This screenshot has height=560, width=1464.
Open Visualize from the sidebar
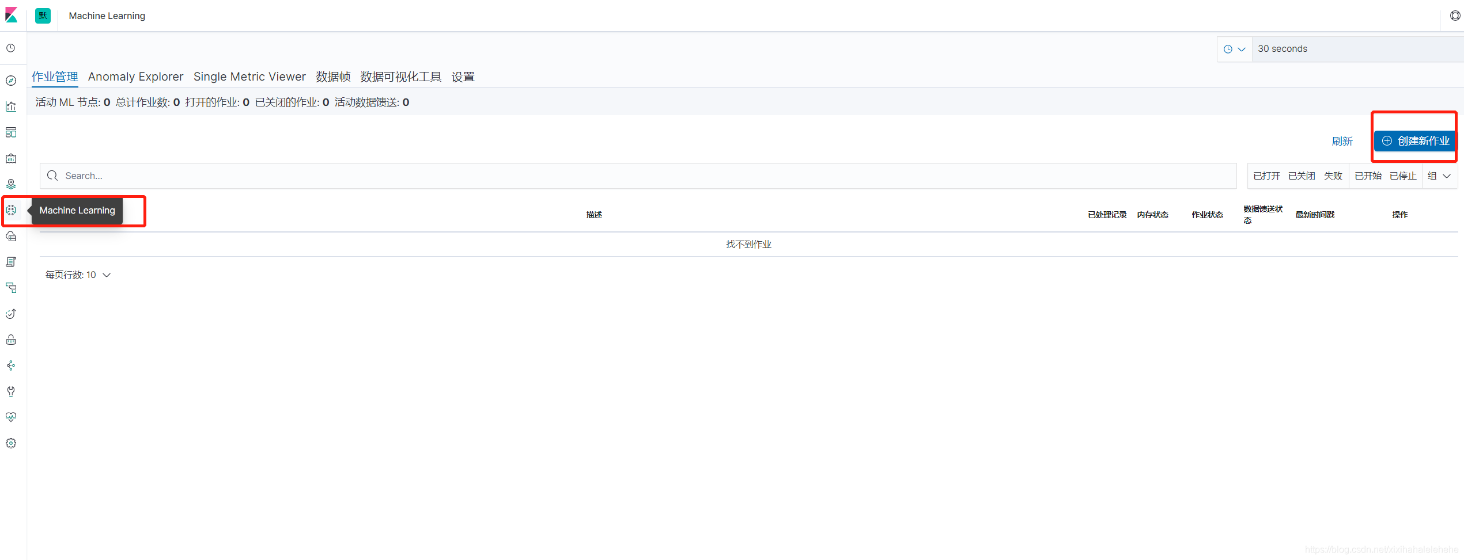tap(11, 106)
